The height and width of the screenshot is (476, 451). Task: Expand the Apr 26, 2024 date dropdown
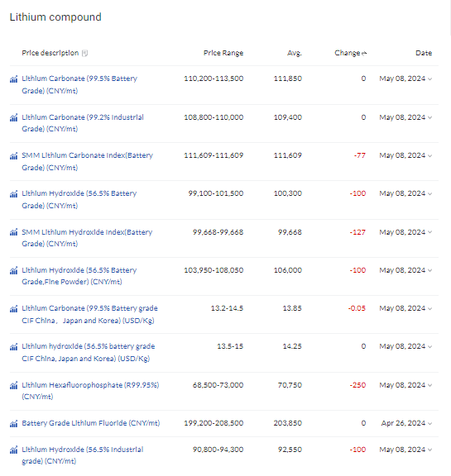coord(429,423)
